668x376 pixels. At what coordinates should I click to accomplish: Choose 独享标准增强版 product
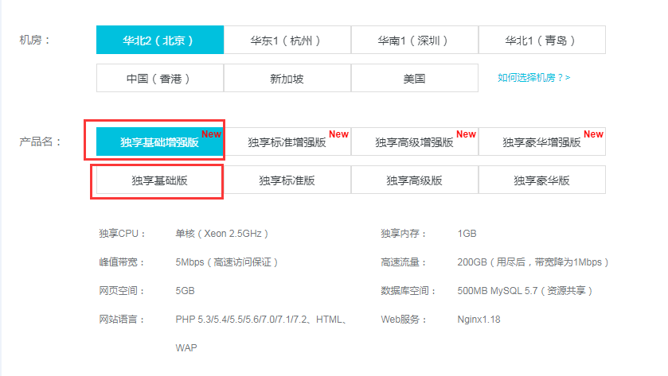(287, 141)
